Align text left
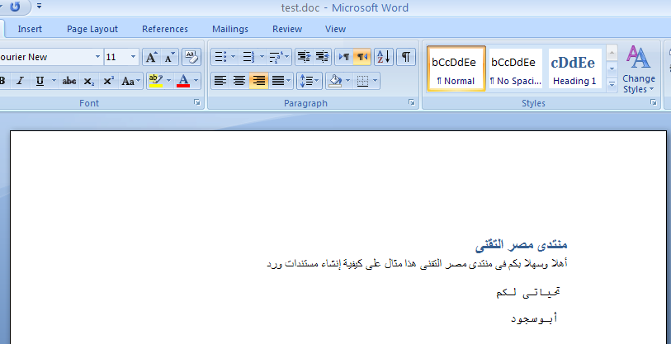671x344 pixels. (x=220, y=81)
